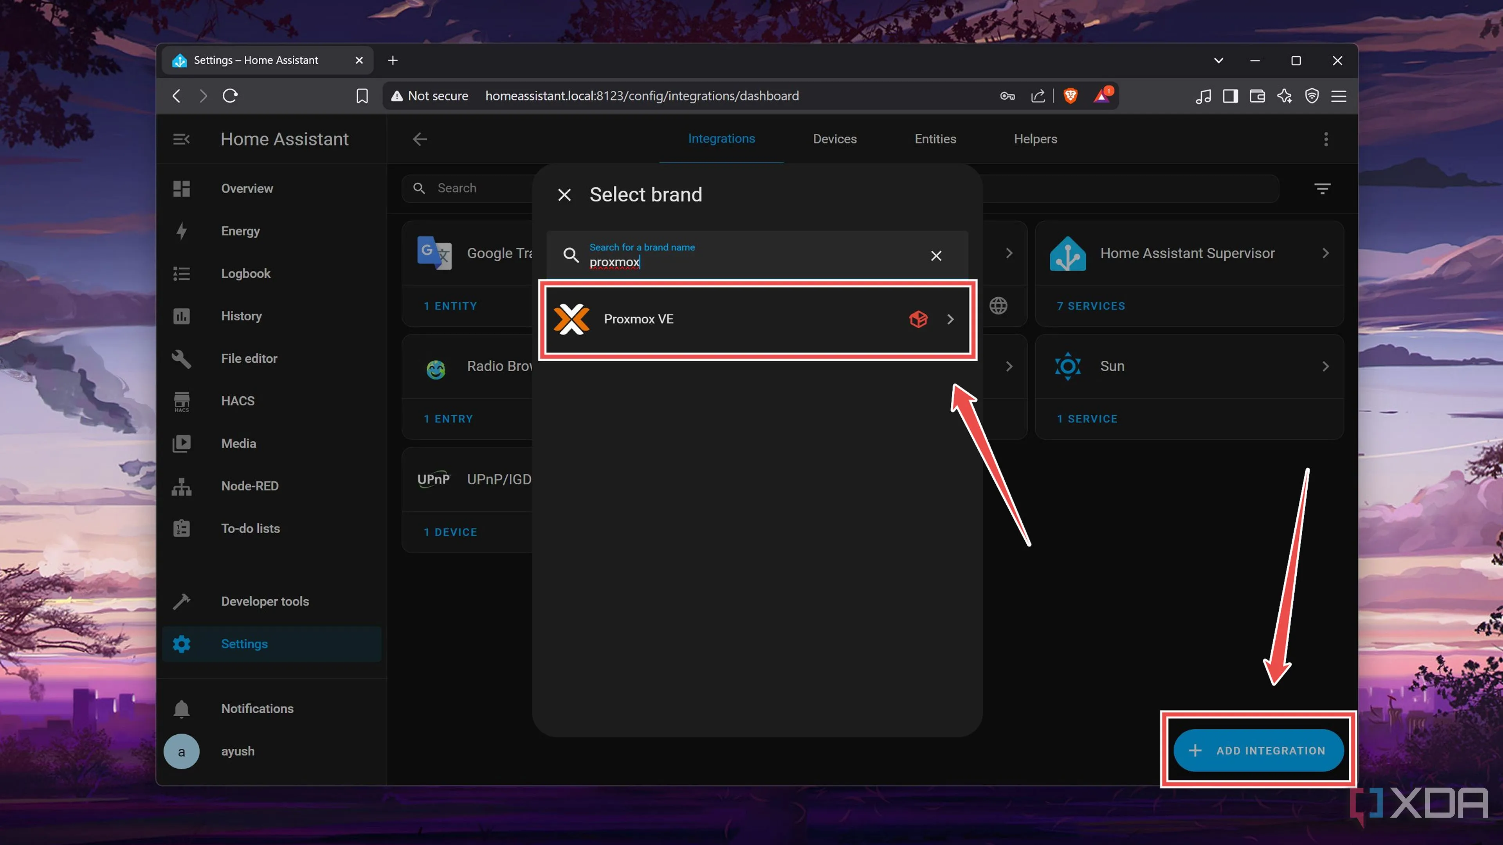Open the History page
Viewport: 1503px width, 845px height.
click(271, 316)
